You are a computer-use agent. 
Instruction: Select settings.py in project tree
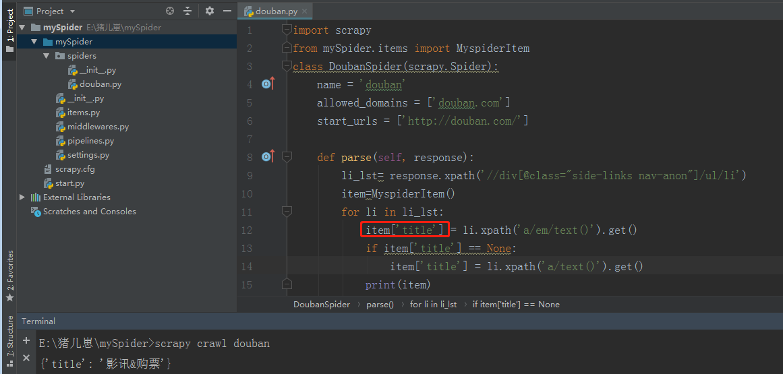pos(88,155)
